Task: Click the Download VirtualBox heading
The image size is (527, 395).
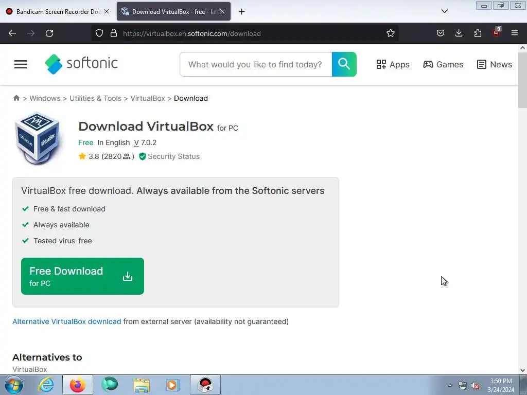Action: (x=146, y=127)
